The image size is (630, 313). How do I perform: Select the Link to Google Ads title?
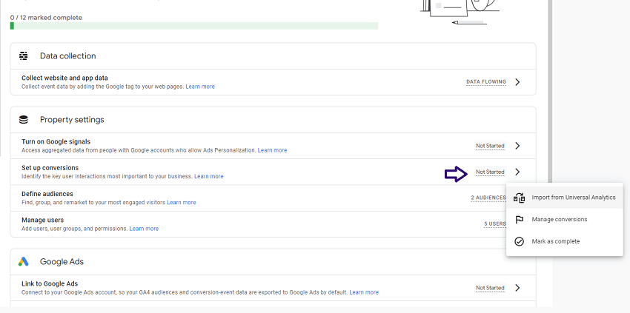click(50, 283)
